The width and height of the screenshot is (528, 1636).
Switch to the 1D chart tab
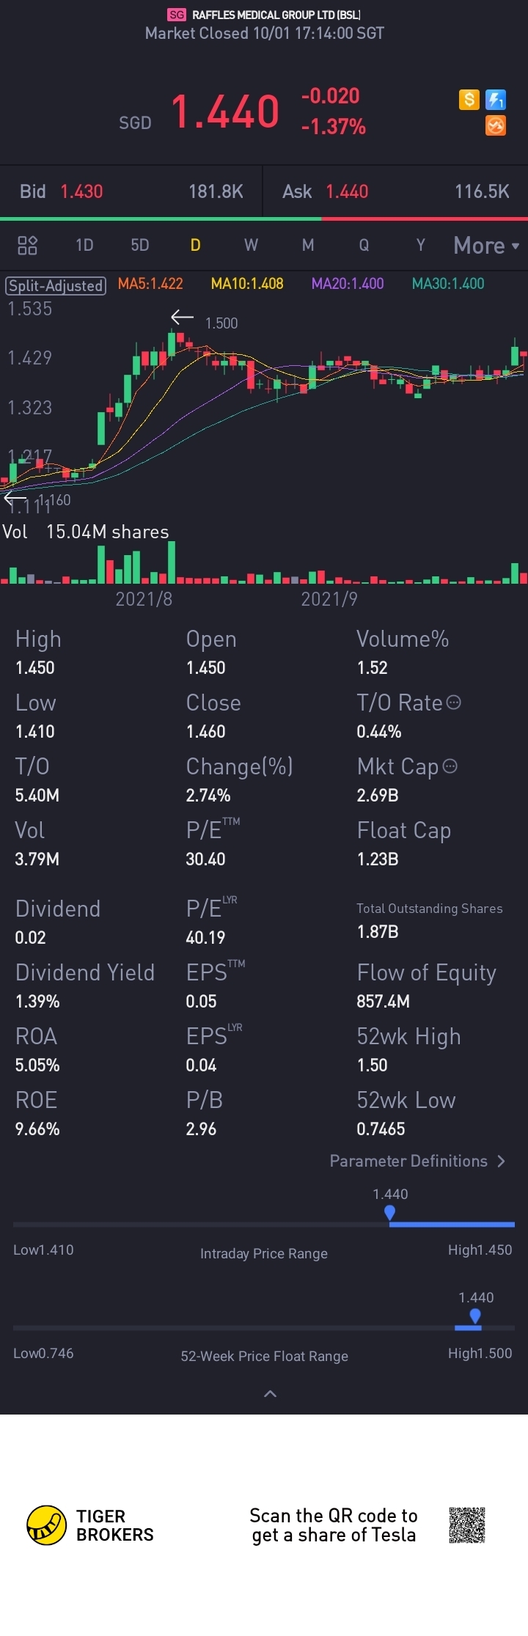coord(84,245)
